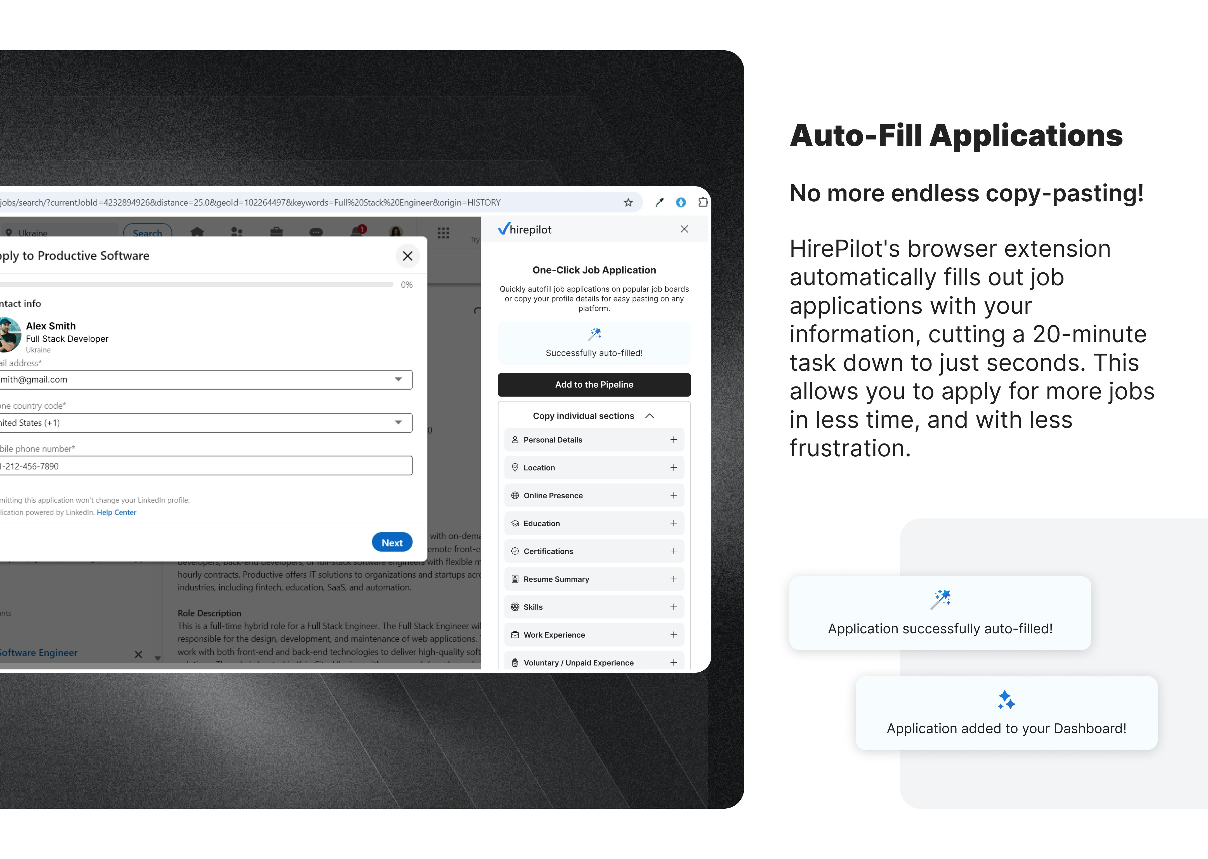Click the browser address bar URL
Screen dimensions: 1208x859
pyautogui.click(x=250, y=202)
